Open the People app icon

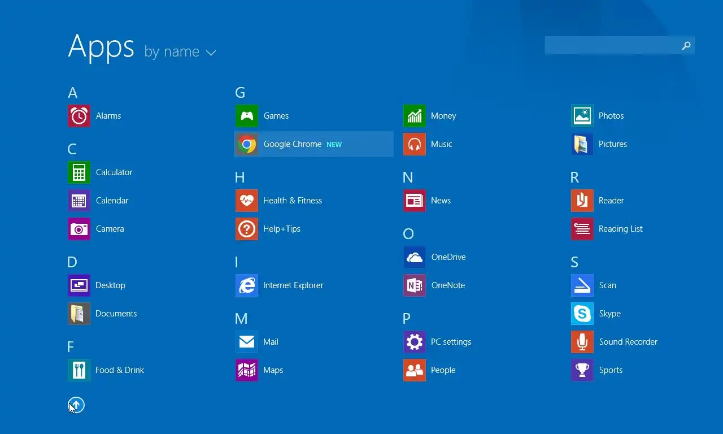415,370
